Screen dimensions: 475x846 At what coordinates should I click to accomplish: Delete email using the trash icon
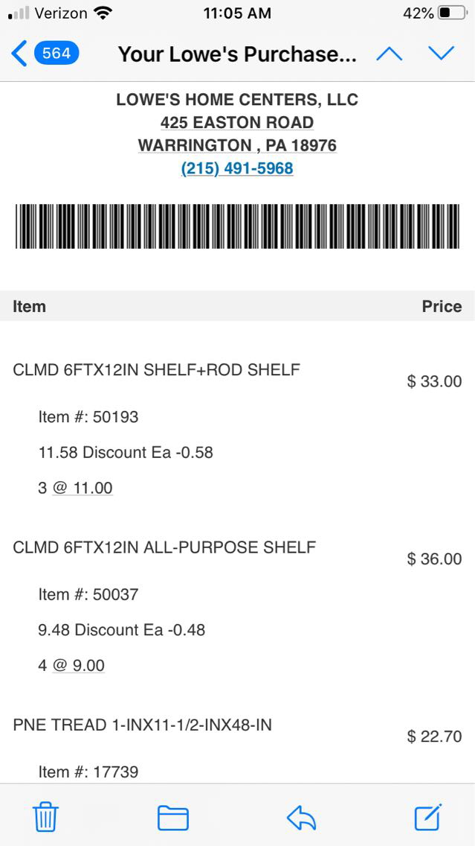click(x=45, y=817)
